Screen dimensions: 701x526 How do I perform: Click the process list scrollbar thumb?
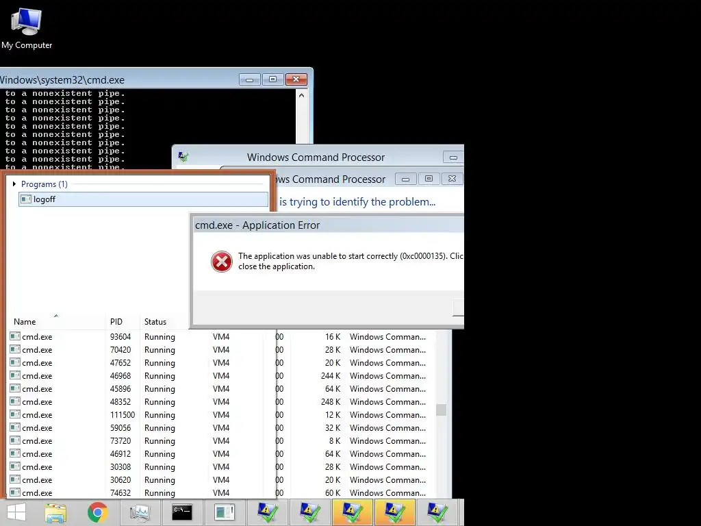[x=442, y=410]
